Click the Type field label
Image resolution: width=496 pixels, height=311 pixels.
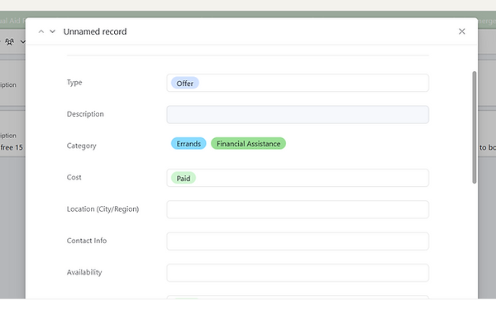(74, 83)
